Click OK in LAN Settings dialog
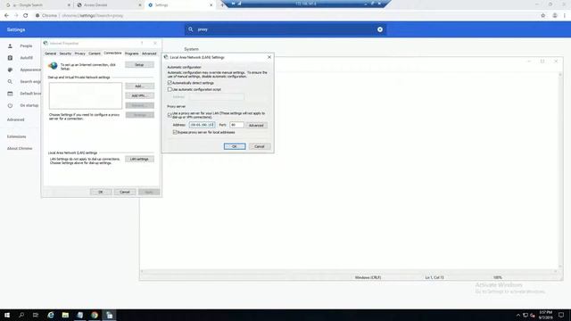The width and height of the screenshot is (571, 321). pos(235,146)
